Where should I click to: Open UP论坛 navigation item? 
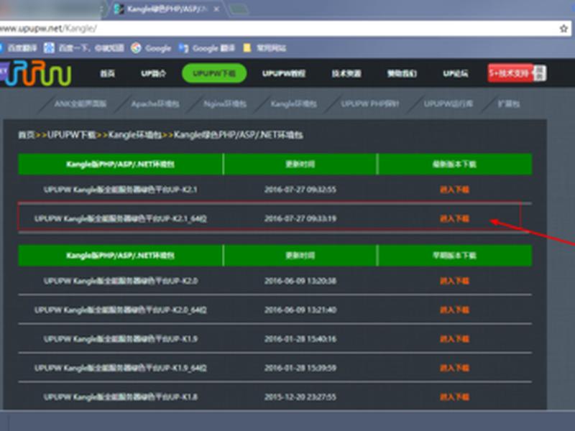point(455,74)
